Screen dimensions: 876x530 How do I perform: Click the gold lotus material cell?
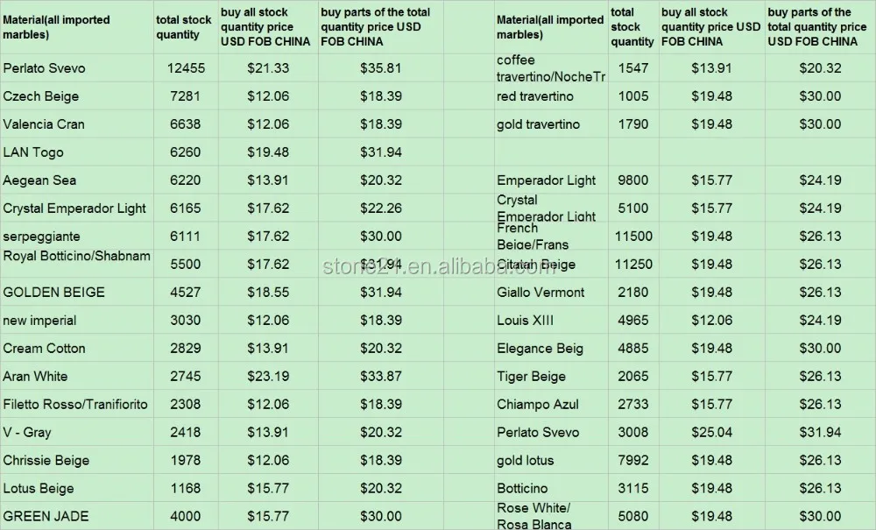click(525, 461)
